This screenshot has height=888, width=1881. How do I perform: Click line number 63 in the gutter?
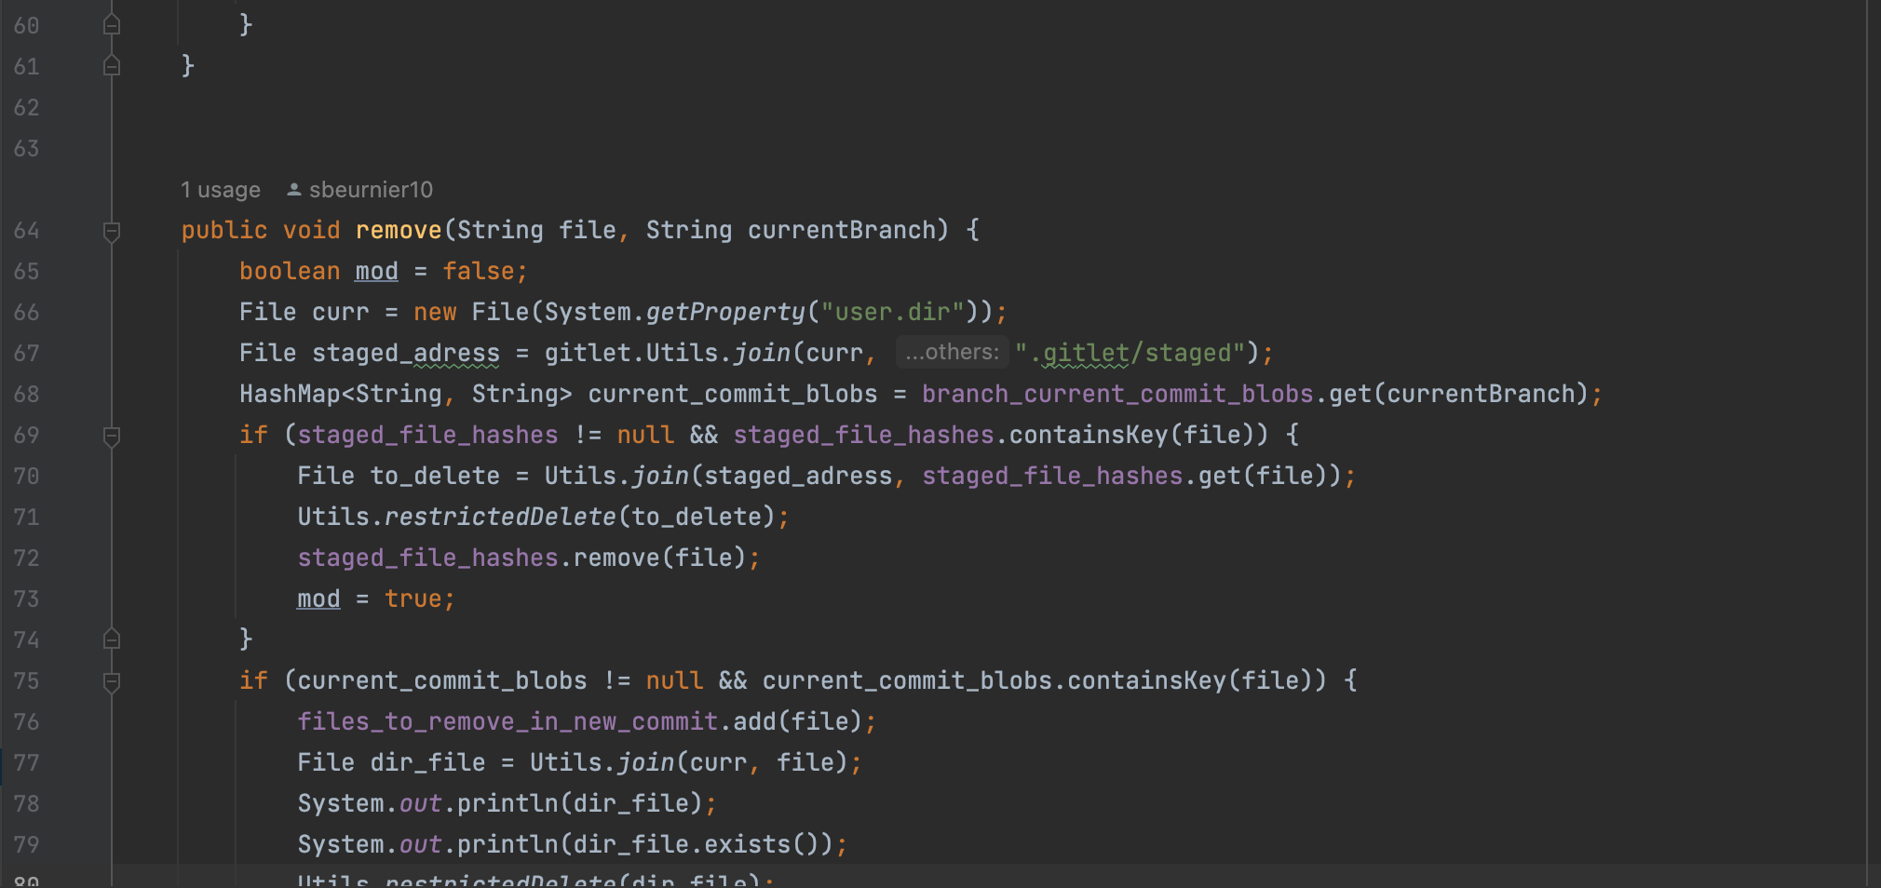click(27, 149)
